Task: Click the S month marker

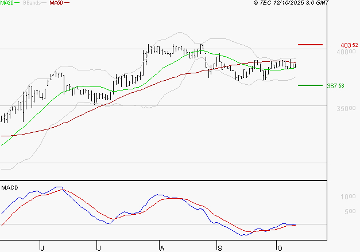Action: pos(220,248)
